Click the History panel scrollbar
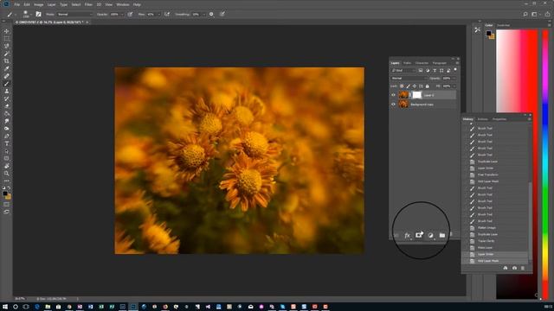Image resolution: width=554 pixels, height=311 pixels. [x=530, y=222]
